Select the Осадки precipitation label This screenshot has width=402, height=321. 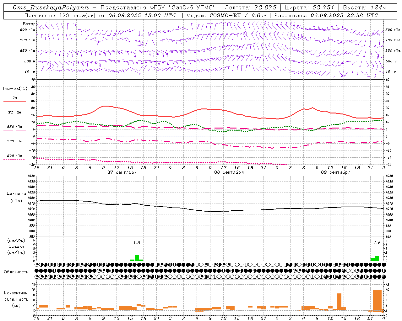click(x=16, y=246)
